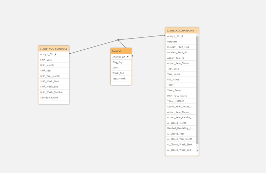
Task: Select the Shift_Week_Start field
Action: pyautogui.click(x=54, y=81)
